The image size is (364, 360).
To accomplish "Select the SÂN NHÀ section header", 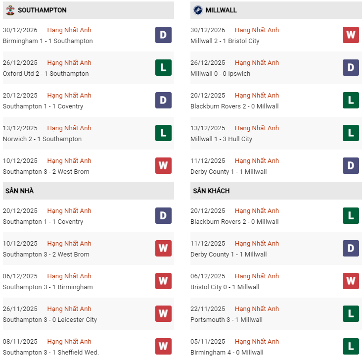I will [19, 191].
